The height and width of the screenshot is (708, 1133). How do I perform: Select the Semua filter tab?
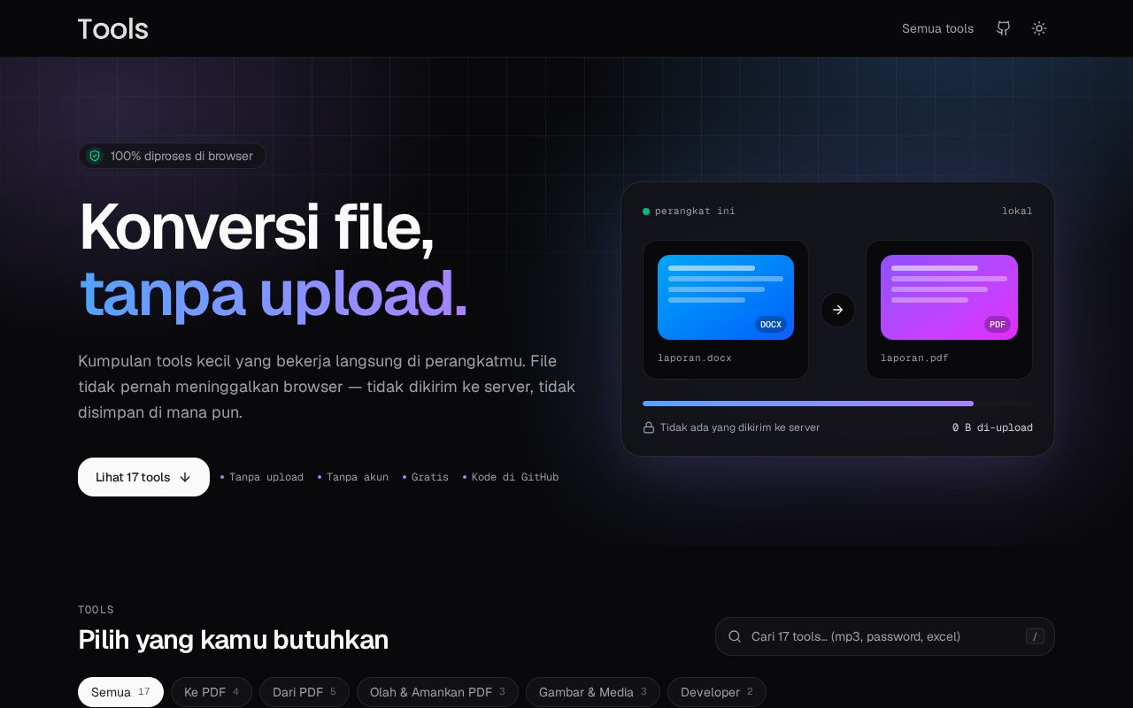tap(120, 692)
